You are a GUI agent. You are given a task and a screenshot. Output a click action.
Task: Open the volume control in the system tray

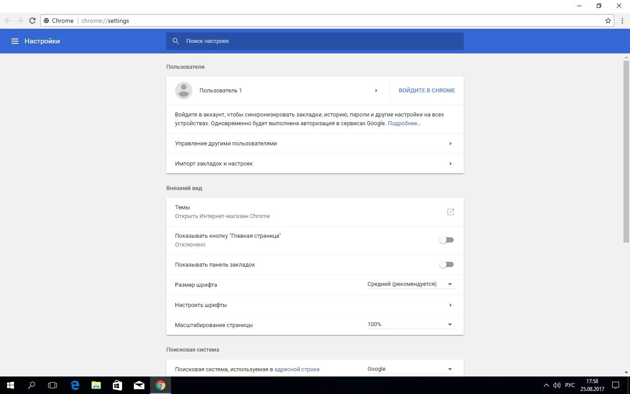pyautogui.click(x=557, y=385)
